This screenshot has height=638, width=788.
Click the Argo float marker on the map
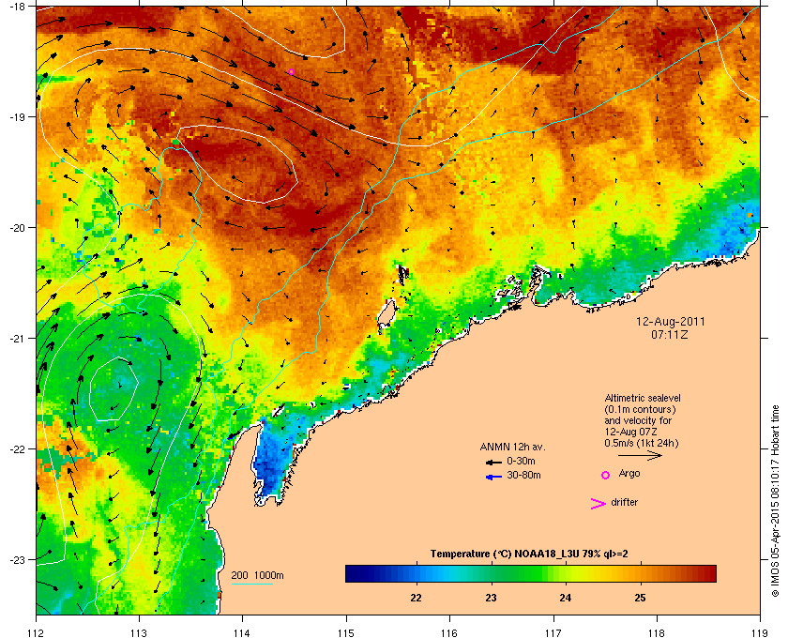coord(291,72)
